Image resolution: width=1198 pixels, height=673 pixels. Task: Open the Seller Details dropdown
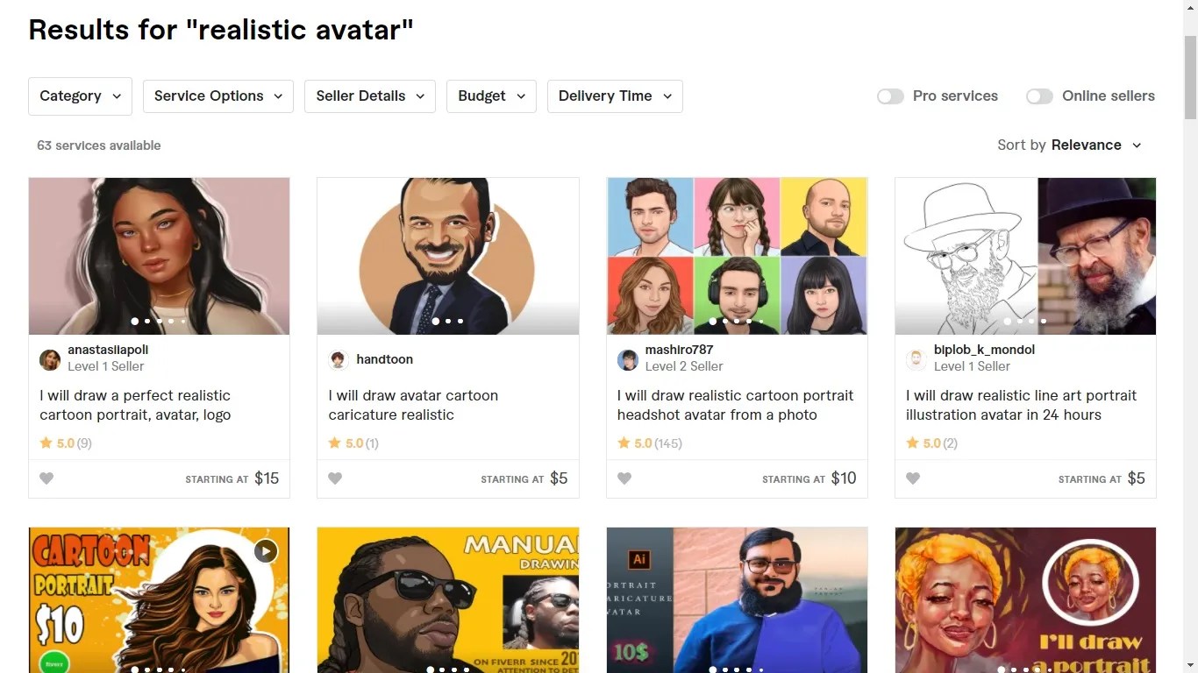pyautogui.click(x=369, y=96)
